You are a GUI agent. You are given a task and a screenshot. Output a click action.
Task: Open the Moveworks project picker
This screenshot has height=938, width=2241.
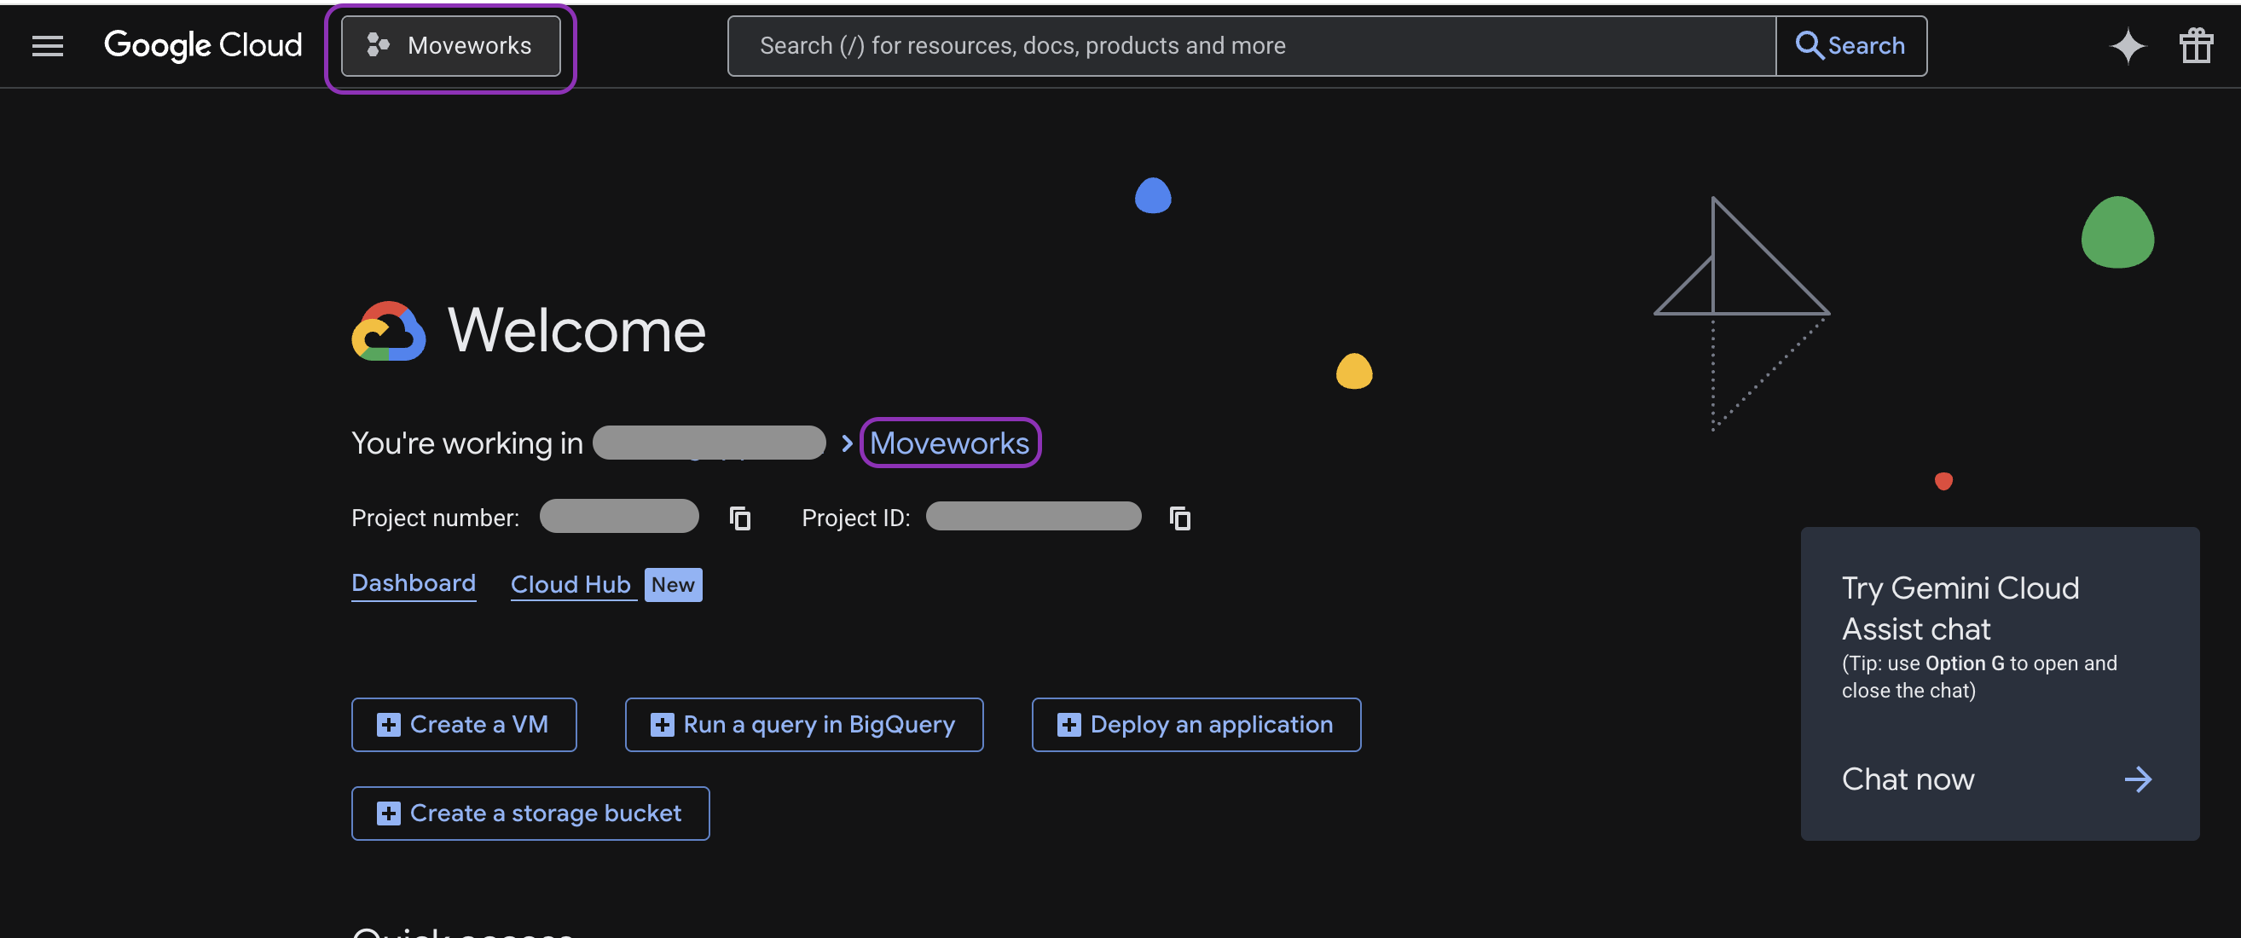450,45
